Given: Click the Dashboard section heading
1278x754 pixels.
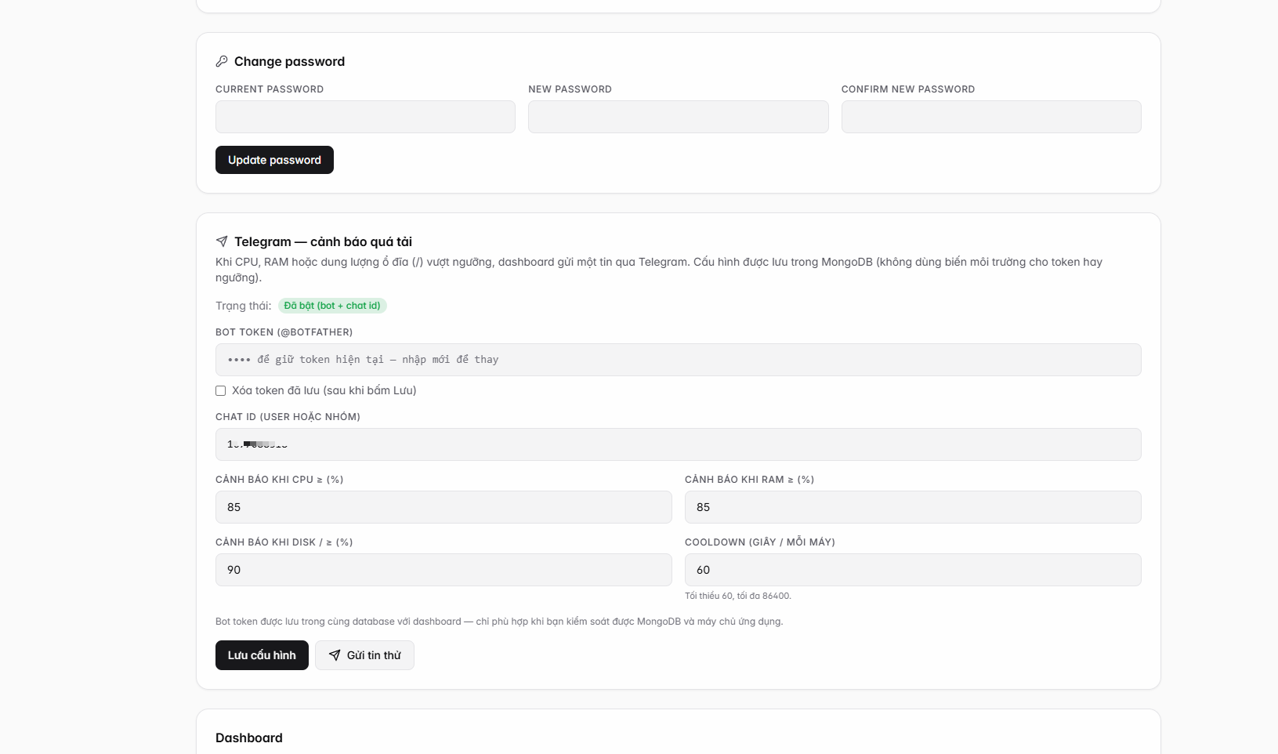Looking at the screenshot, I should 249,738.
